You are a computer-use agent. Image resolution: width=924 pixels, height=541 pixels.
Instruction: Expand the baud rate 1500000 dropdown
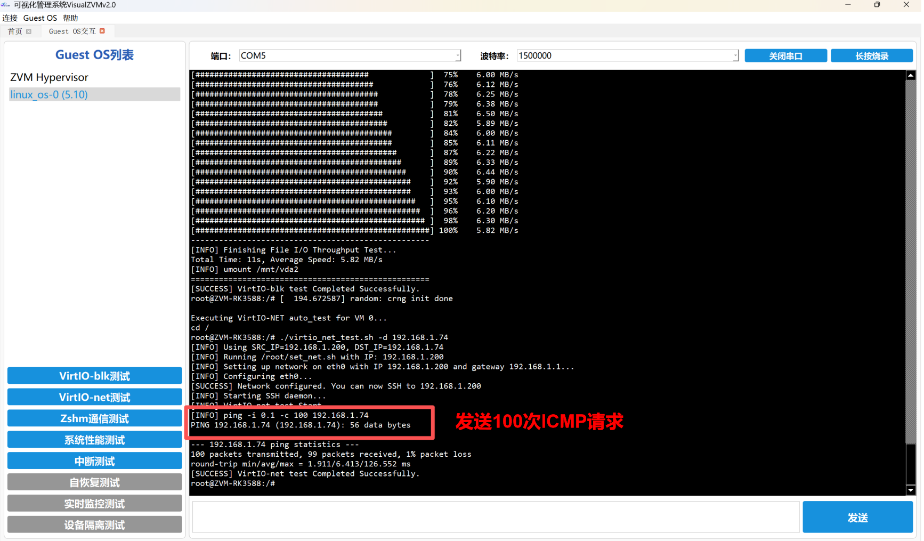(735, 56)
